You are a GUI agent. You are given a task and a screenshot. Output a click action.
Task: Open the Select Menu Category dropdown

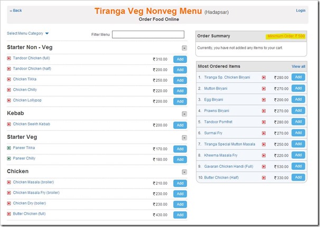pyautogui.click(x=27, y=34)
